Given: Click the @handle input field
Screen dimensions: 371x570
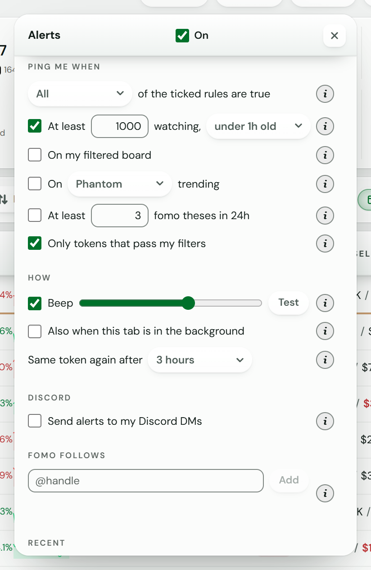Looking at the screenshot, I should tap(146, 481).
